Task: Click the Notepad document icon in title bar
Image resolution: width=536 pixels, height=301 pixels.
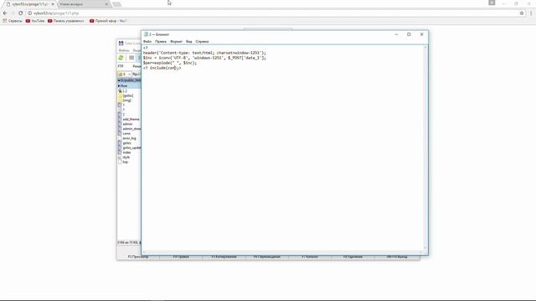Action: [146, 34]
